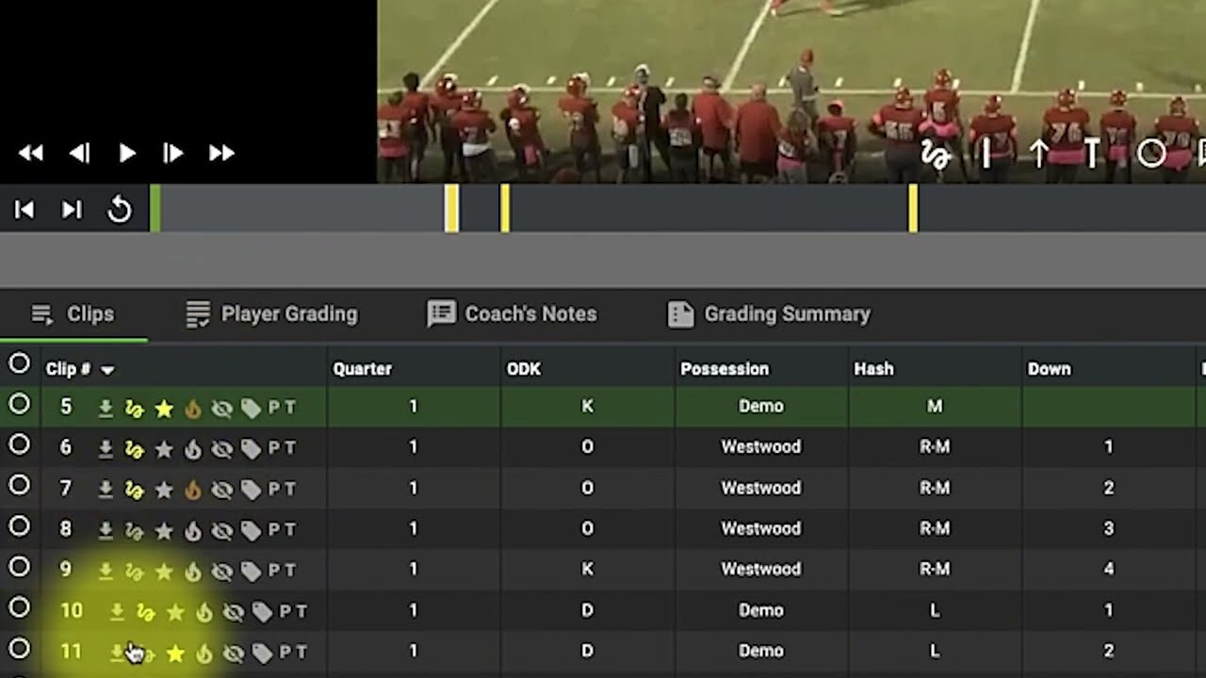Toggle hidden eye icon for clip 10
Image resolution: width=1206 pixels, height=678 pixels.
pyautogui.click(x=233, y=612)
